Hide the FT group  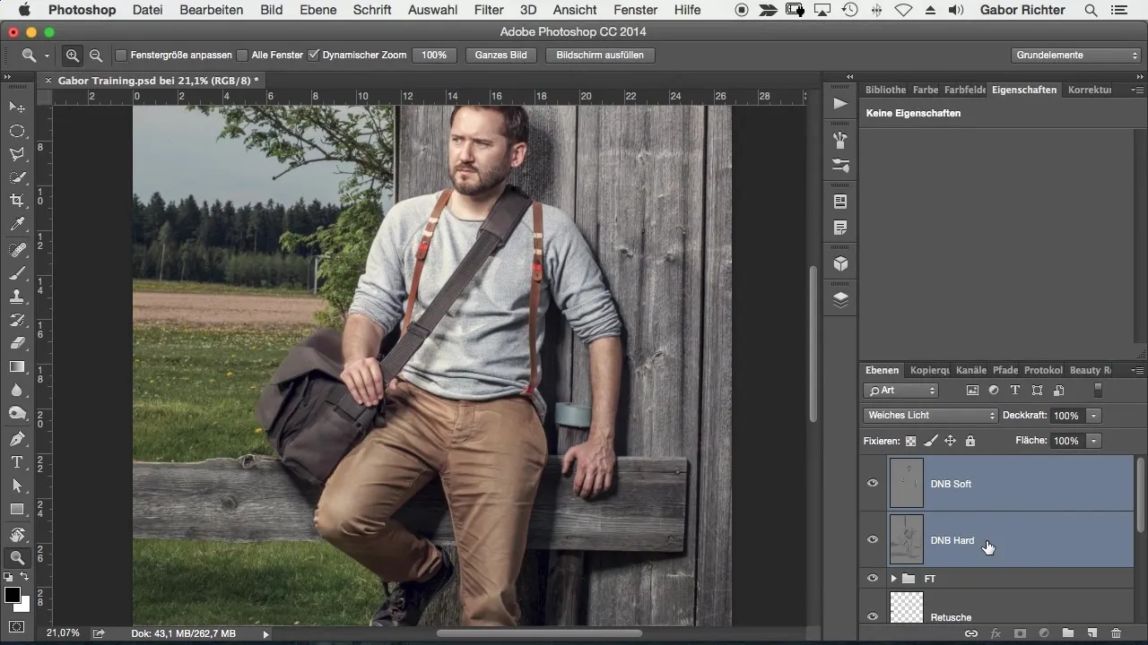[x=872, y=579]
